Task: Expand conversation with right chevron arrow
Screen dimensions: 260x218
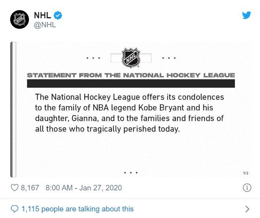Action: pos(247,209)
